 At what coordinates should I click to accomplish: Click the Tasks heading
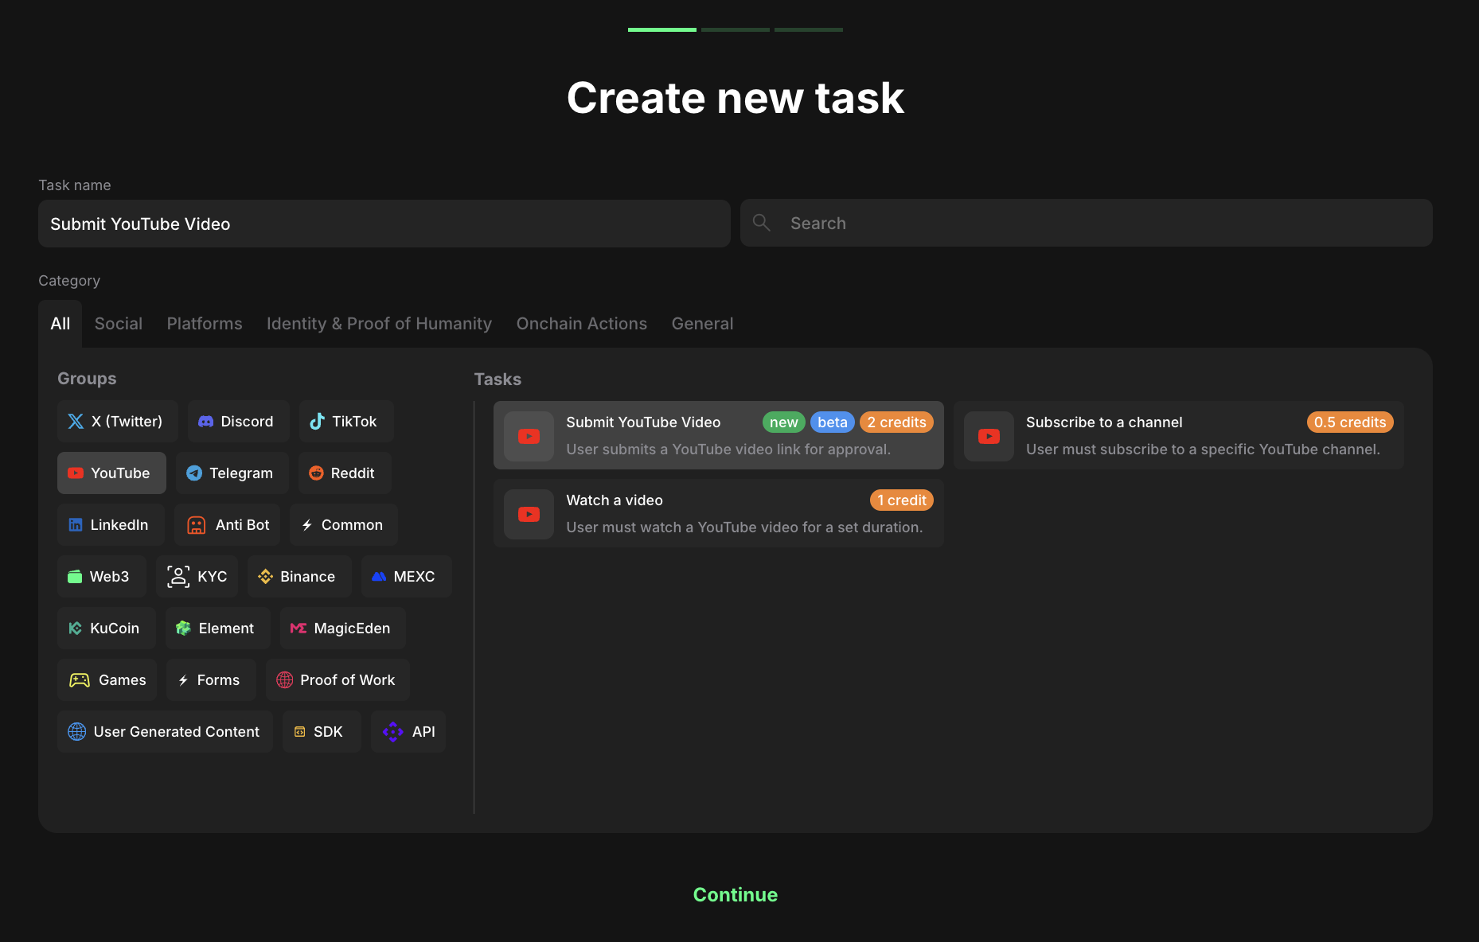(x=498, y=380)
